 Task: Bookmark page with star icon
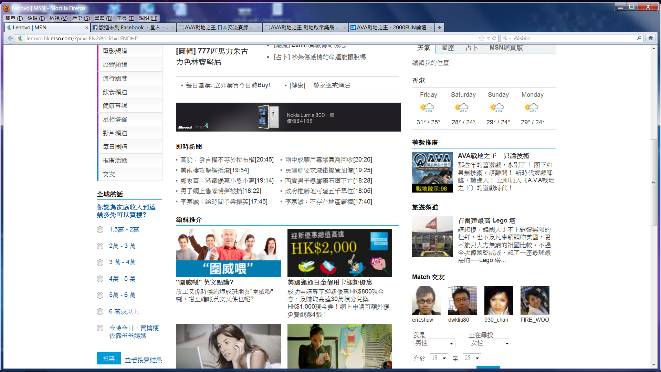click(481, 38)
